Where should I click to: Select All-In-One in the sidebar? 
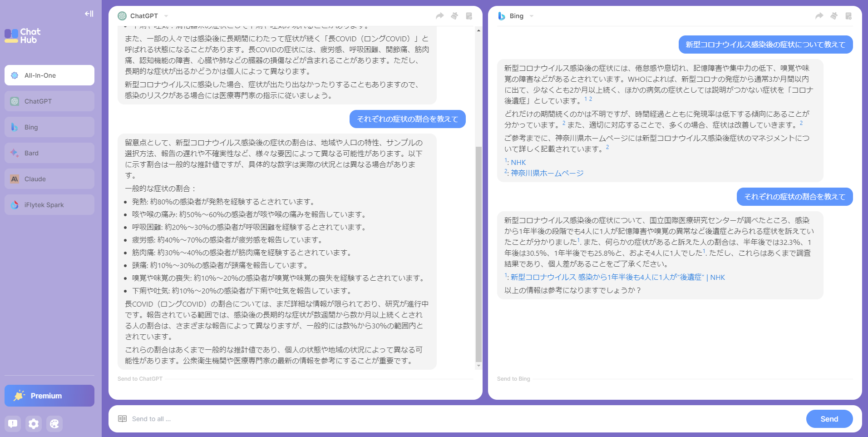(49, 75)
